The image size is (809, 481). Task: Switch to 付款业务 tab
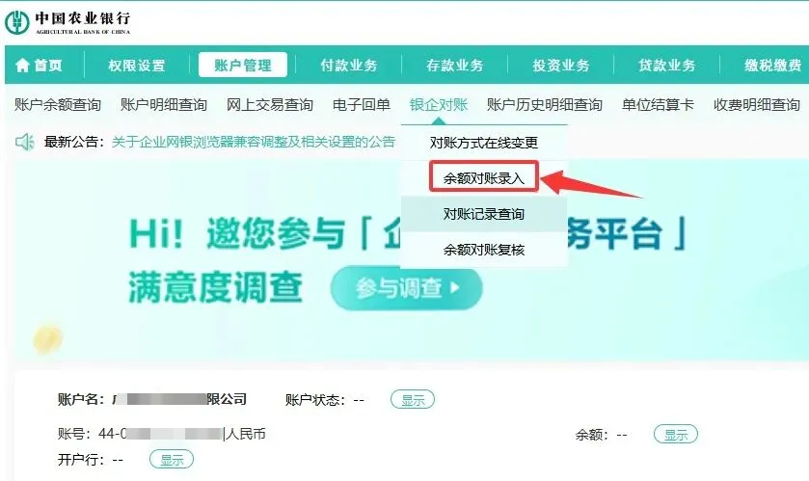349,65
